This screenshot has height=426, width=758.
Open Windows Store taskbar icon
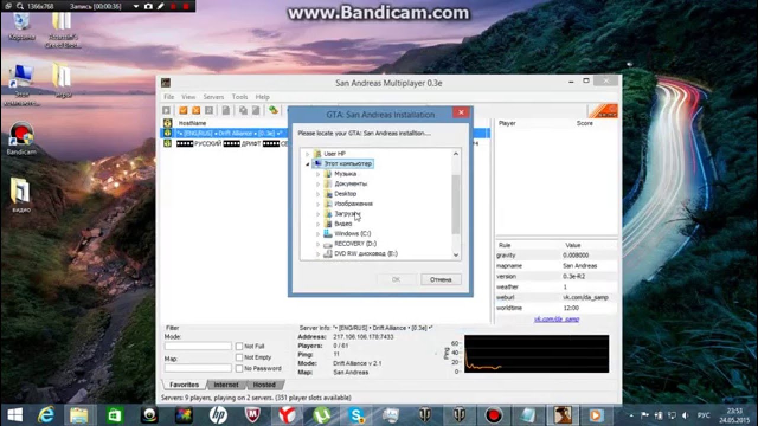pyautogui.click(x=114, y=415)
